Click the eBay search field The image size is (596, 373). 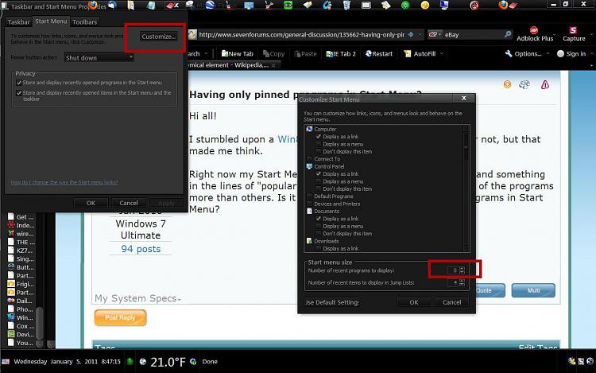tap(474, 35)
